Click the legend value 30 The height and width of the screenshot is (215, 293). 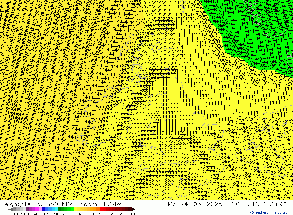point(107,214)
